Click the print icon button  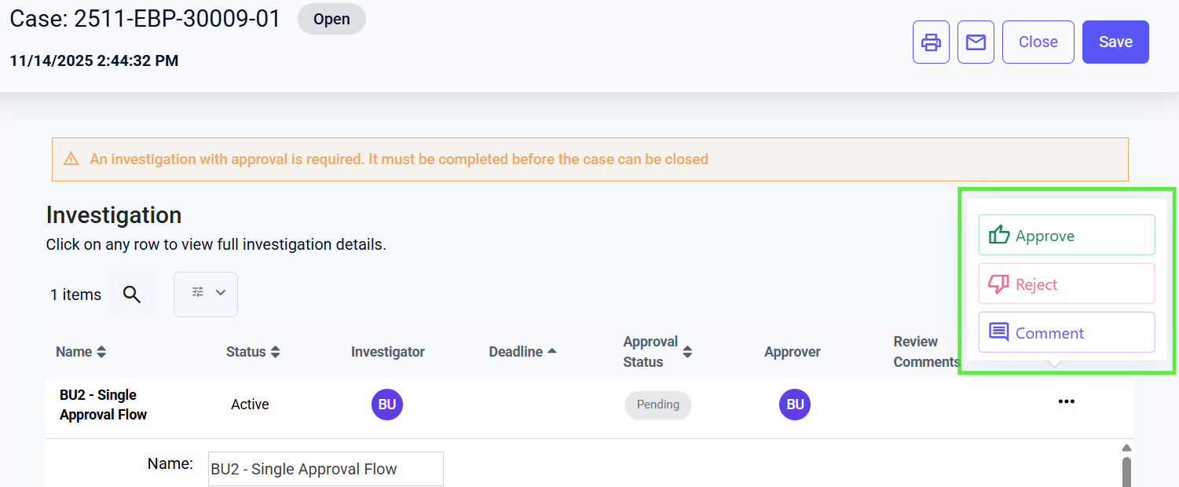(x=931, y=42)
